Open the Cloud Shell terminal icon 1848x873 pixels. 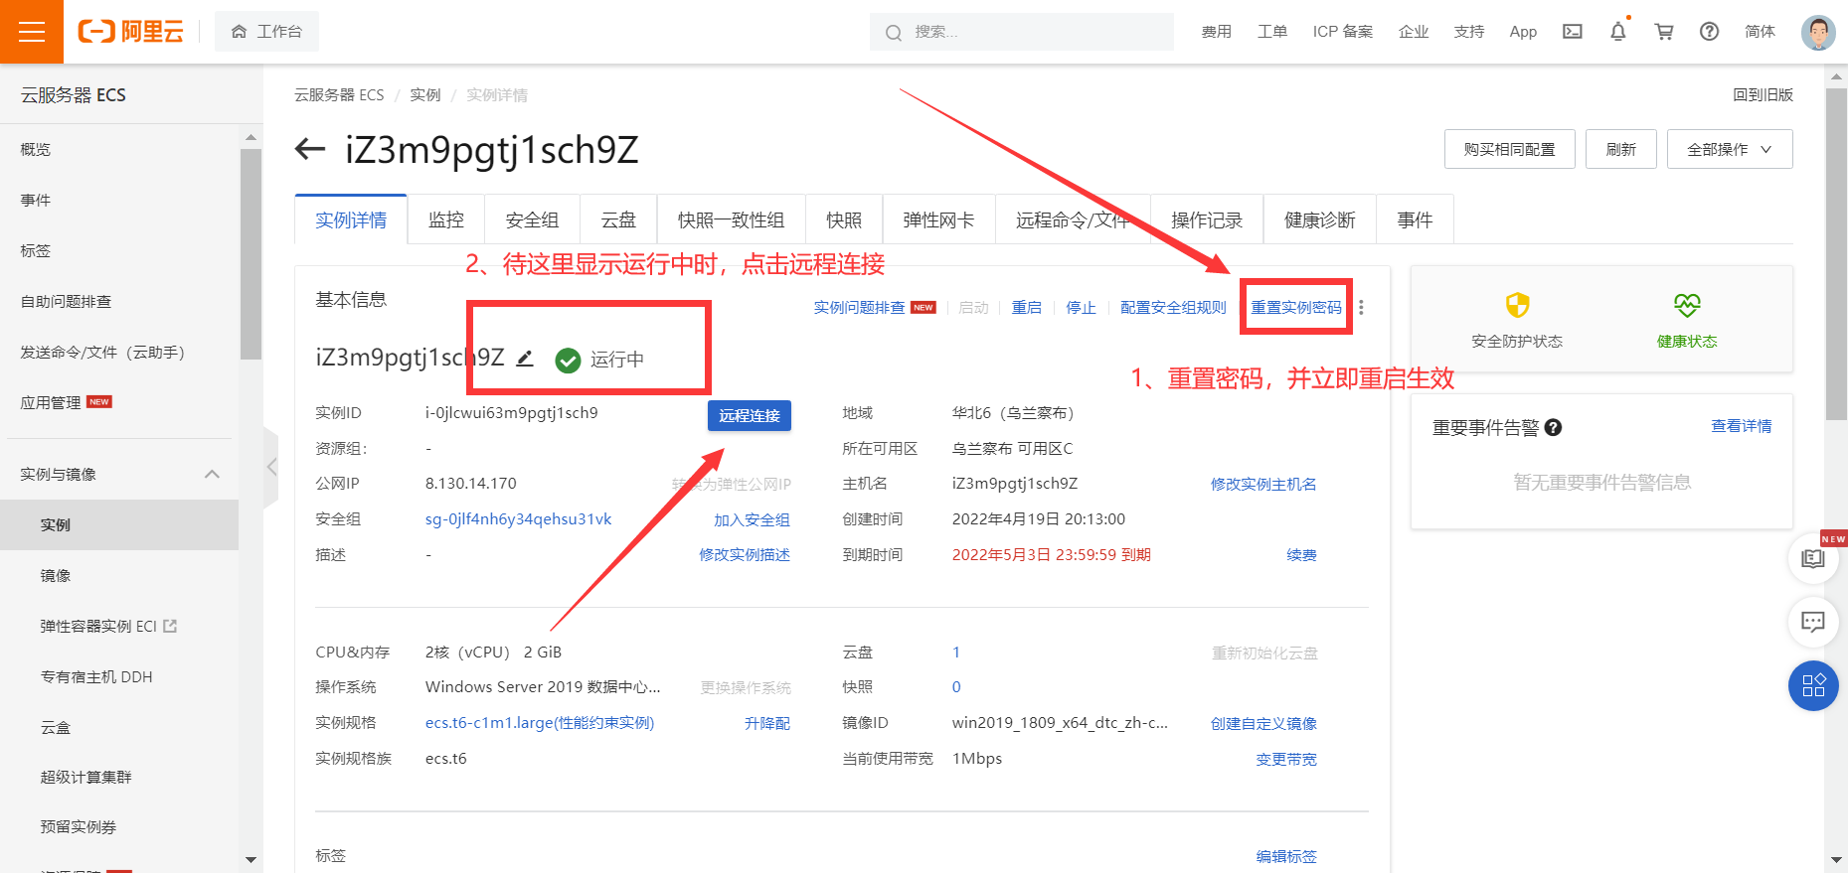tap(1573, 32)
